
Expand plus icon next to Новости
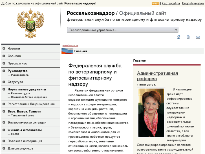click(4, 48)
